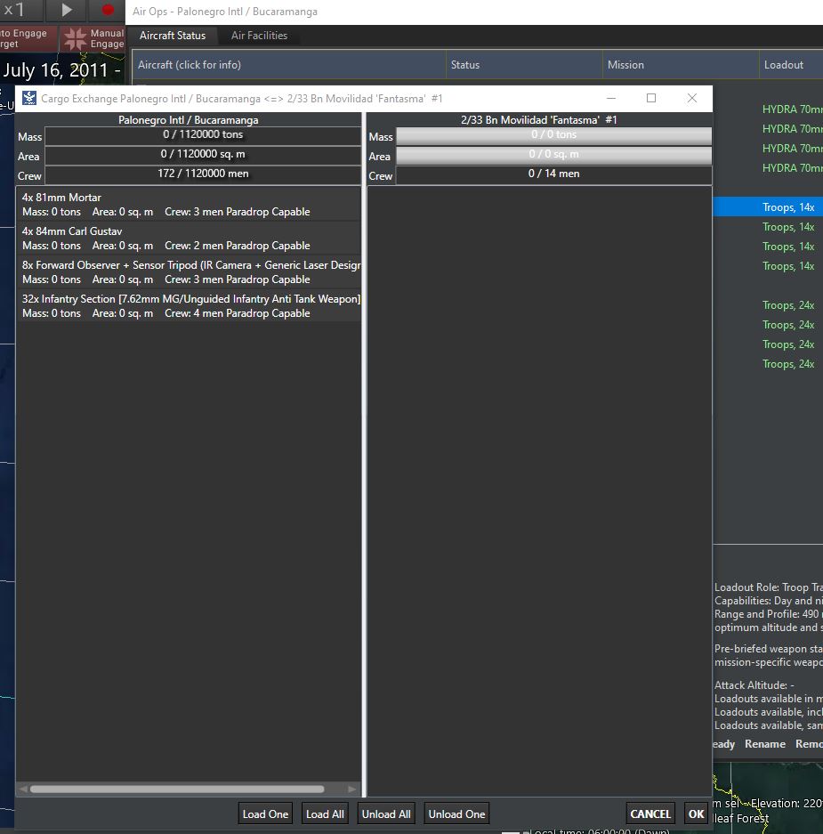Select the first Troops, 24x loadout row
This screenshot has height=834, width=823.
point(788,305)
